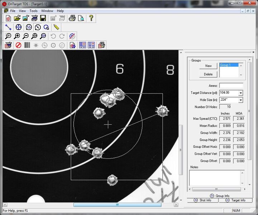This screenshot has height=215, width=258.
Task: Click the Open file folder icon
Action: click(17, 18)
